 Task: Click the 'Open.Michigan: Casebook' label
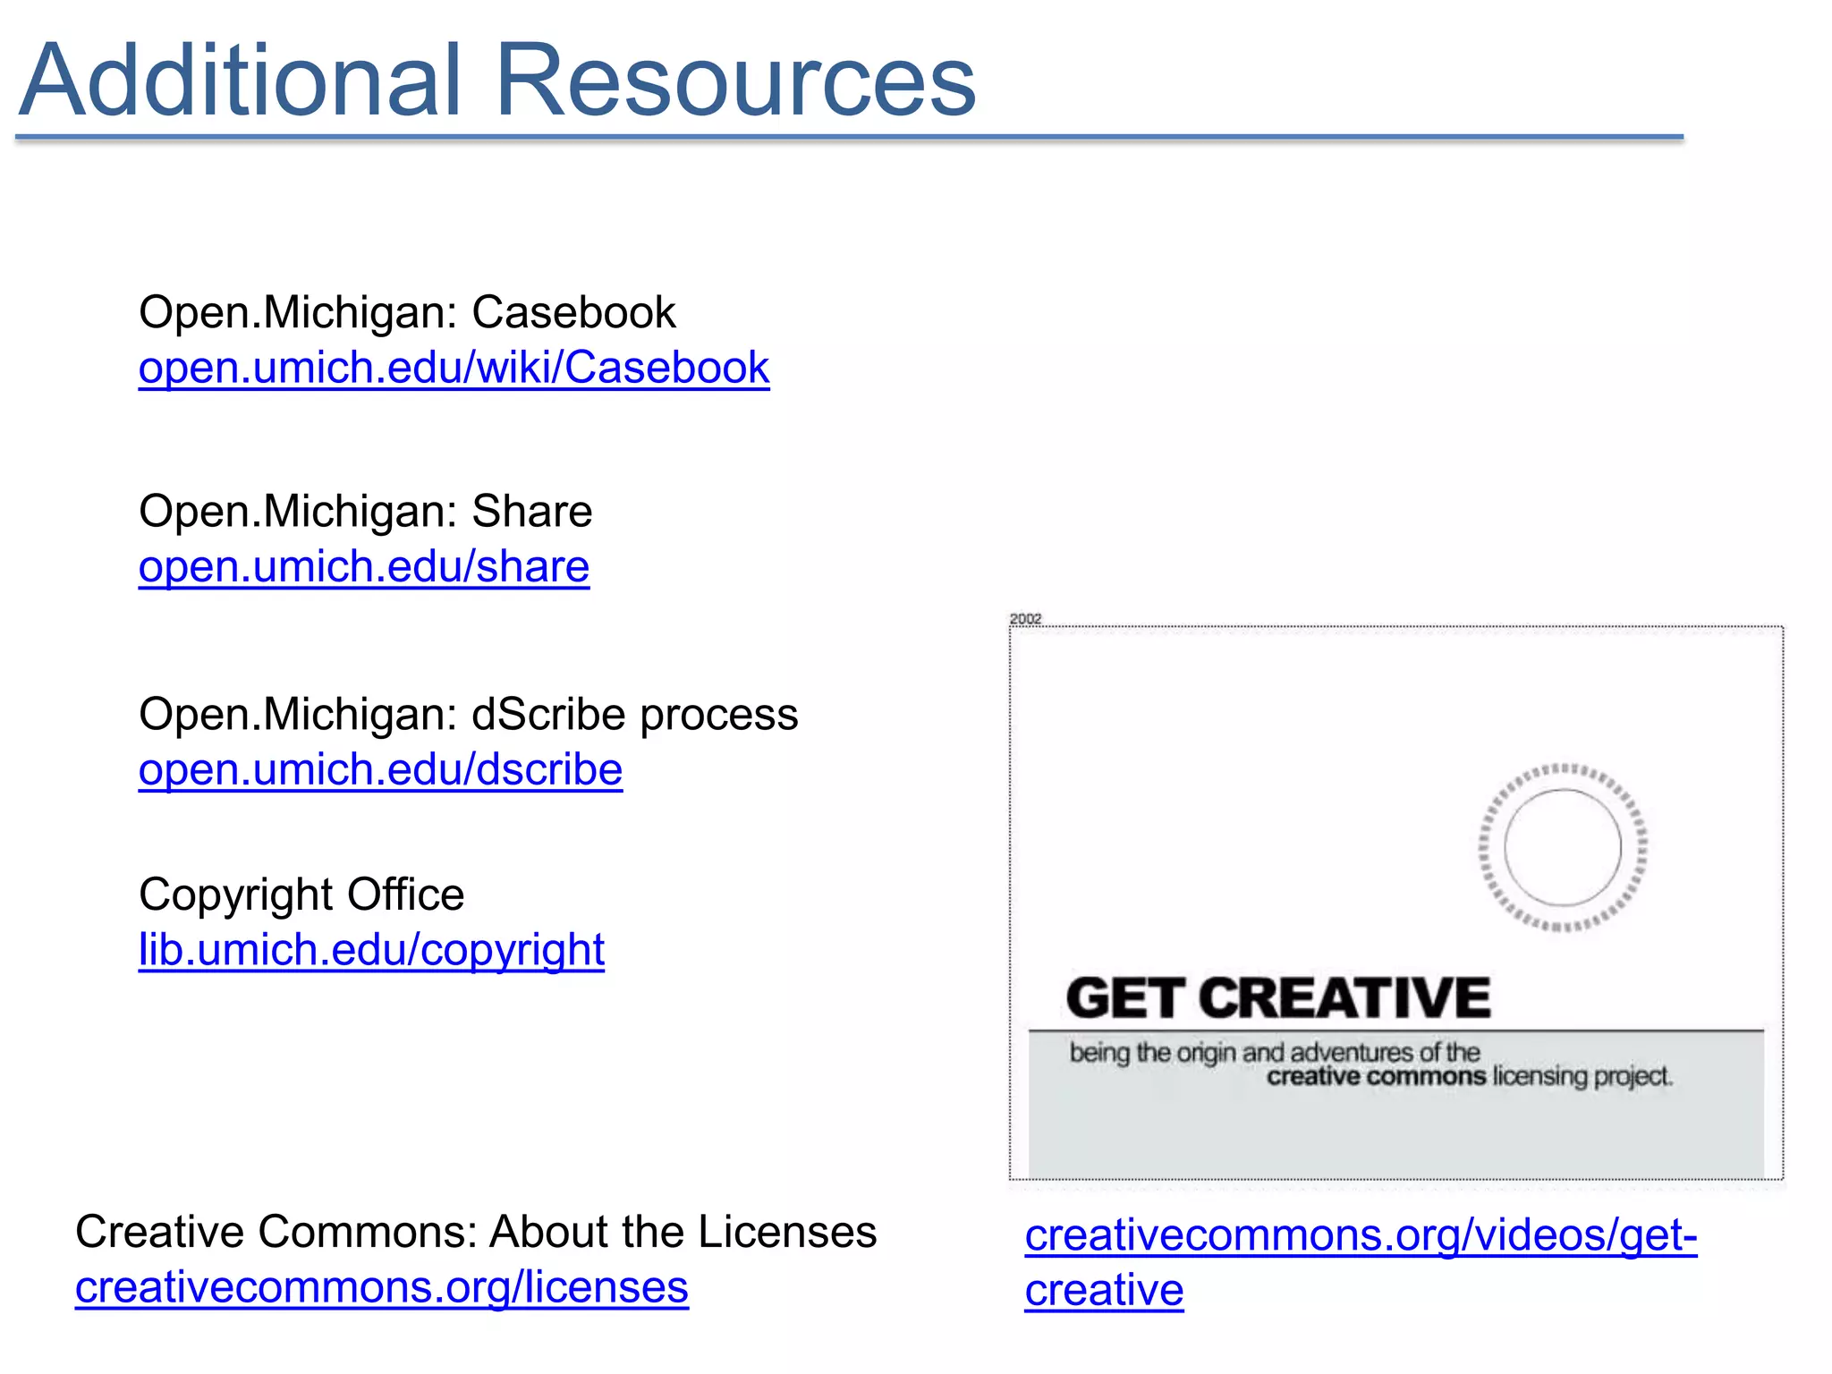click(407, 312)
